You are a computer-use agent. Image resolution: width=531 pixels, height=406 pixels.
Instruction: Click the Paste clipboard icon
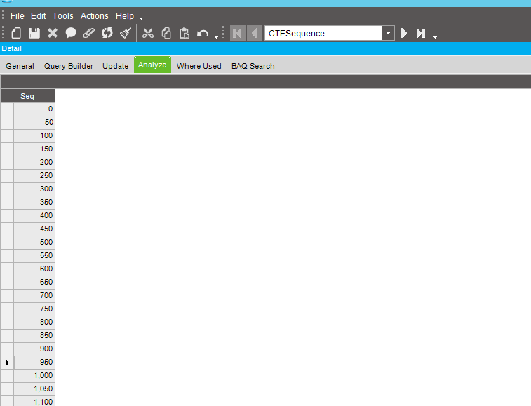[x=184, y=33]
